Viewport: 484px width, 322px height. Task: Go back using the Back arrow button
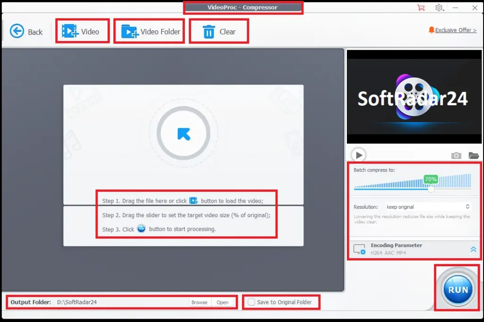point(26,31)
